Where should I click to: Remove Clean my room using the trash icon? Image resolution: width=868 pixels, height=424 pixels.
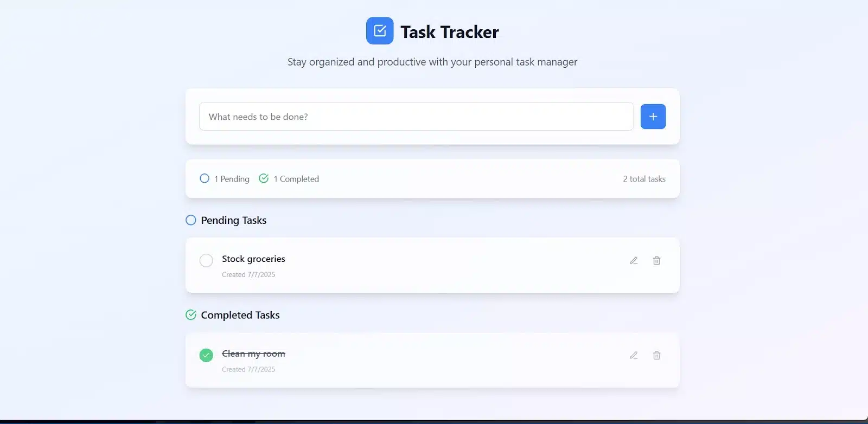click(656, 355)
